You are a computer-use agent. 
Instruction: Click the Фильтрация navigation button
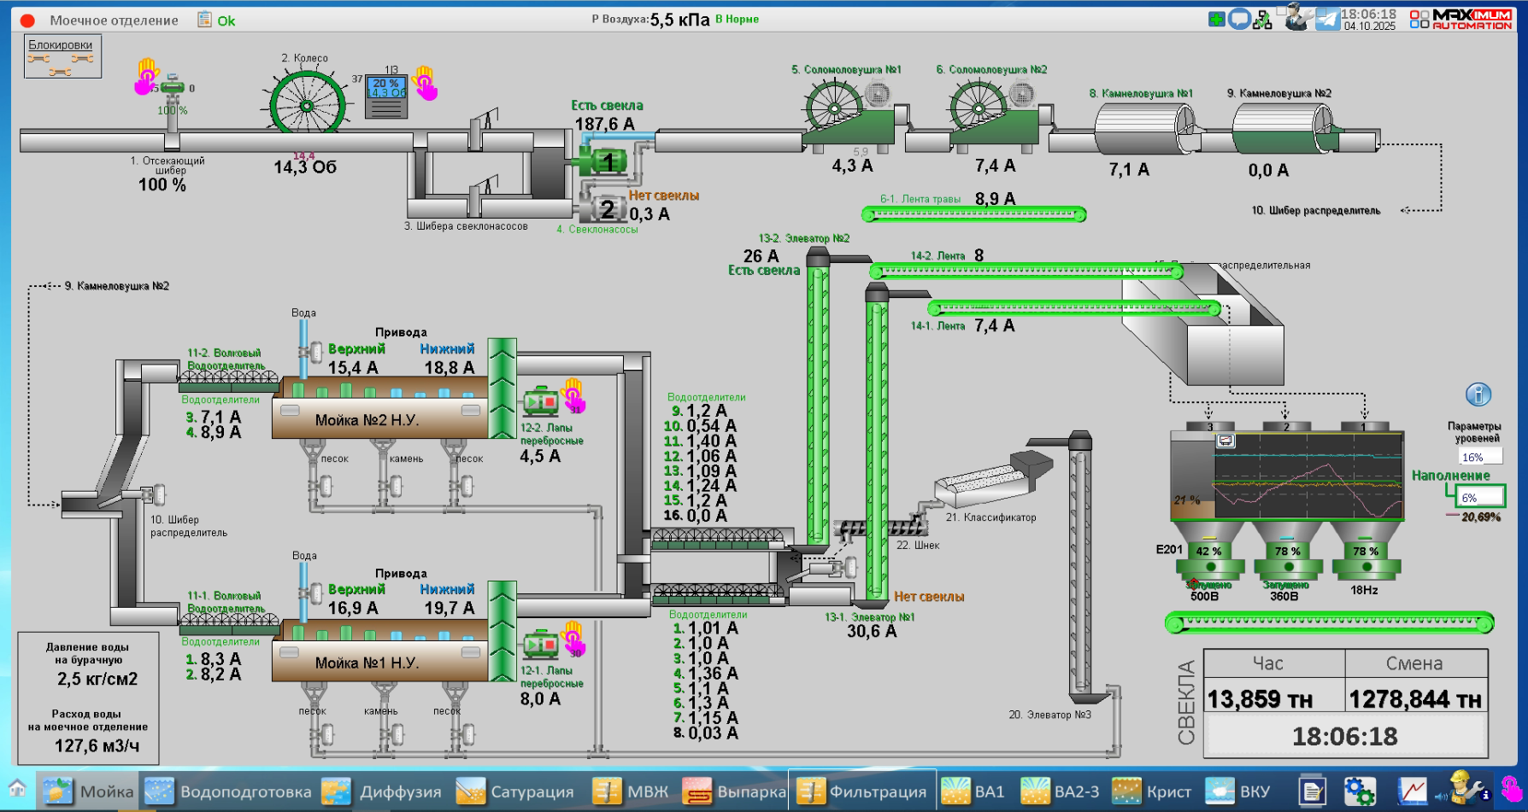[861, 792]
